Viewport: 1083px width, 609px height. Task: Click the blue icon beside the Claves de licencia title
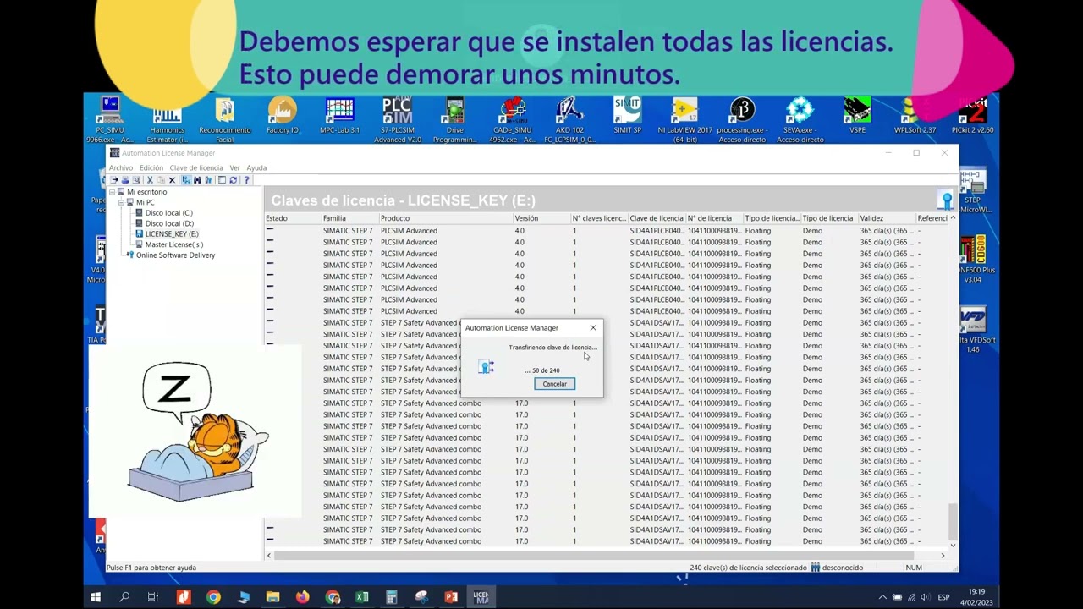pos(947,200)
